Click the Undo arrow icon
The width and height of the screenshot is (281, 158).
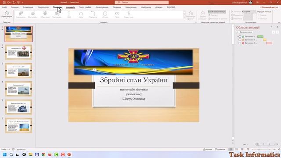[8, 3]
